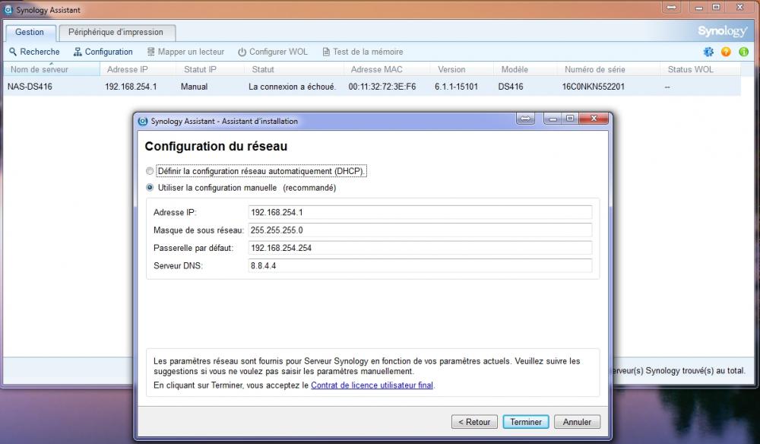760x444 pixels.
Task: Sort by Statut IP column header
Action: click(211, 69)
